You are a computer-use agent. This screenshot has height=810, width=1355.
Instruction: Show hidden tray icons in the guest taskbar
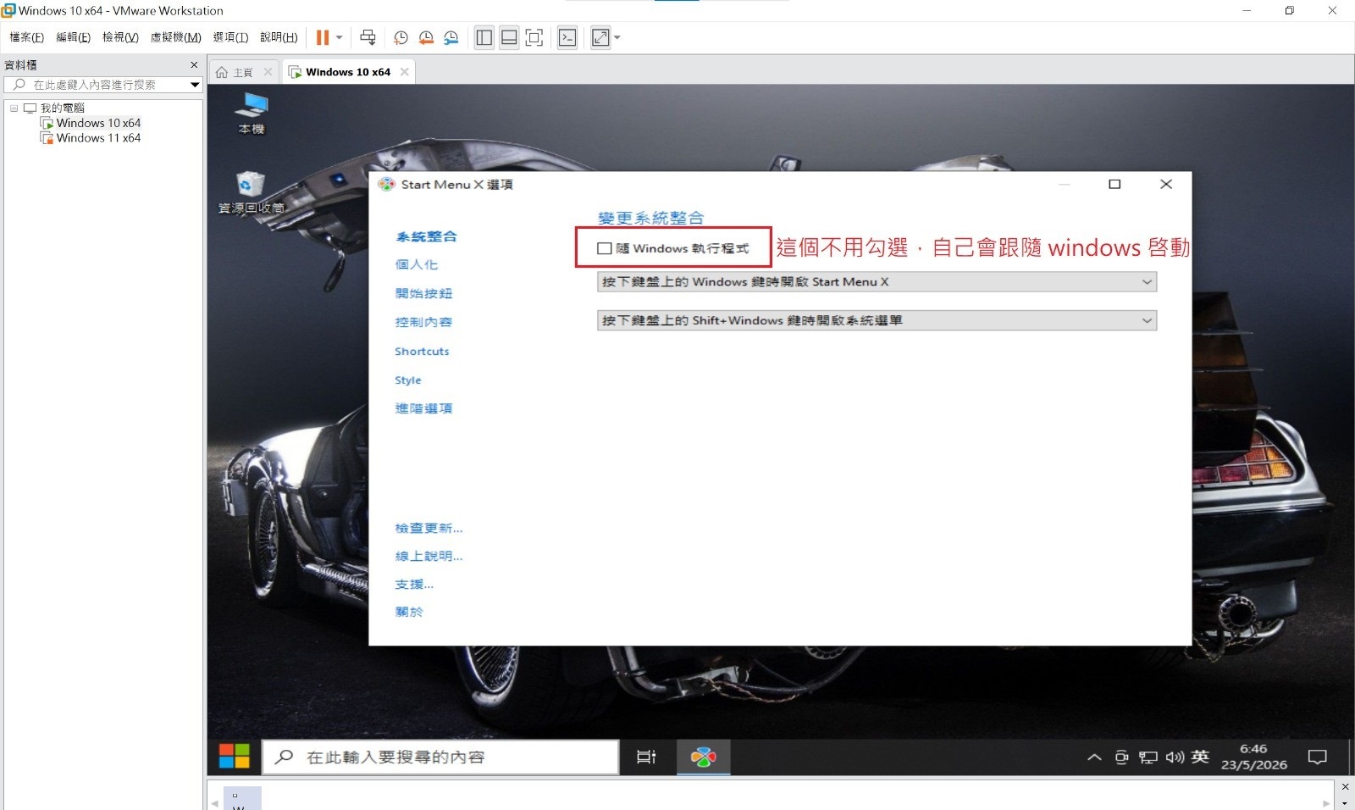[x=1094, y=757]
